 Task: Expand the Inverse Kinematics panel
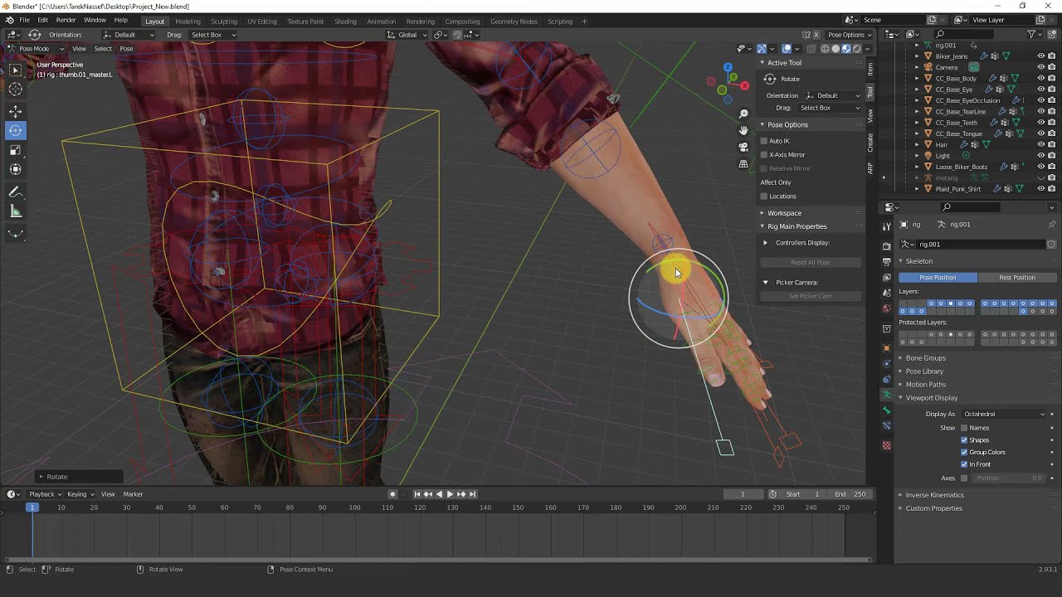[x=934, y=495]
